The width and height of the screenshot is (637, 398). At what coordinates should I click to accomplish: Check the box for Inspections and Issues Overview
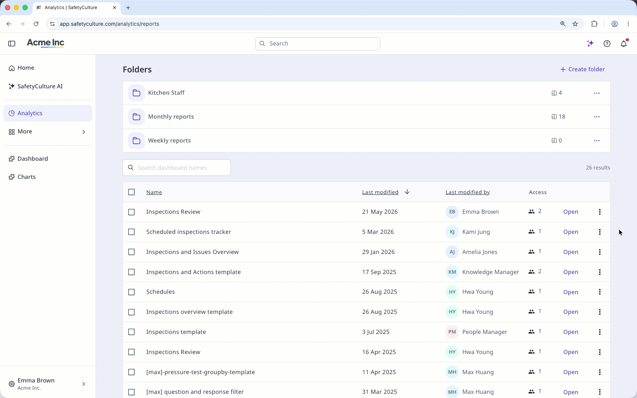click(132, 252)
